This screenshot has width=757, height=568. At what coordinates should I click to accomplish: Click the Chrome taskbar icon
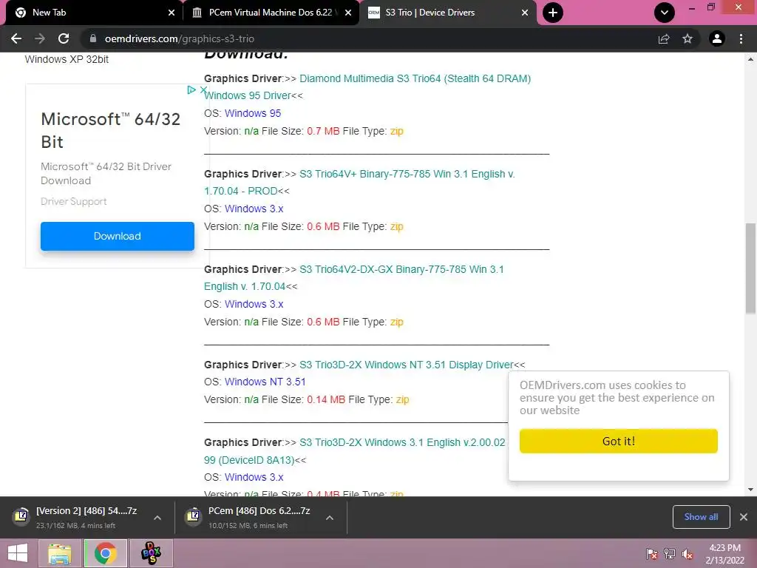click(106, 553)
